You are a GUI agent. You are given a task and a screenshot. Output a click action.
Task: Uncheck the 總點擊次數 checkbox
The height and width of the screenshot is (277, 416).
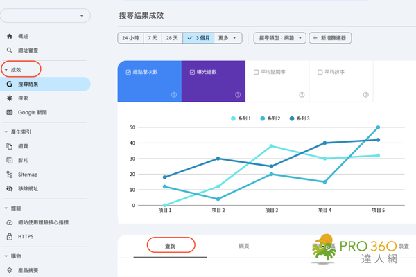click(129, 71)
